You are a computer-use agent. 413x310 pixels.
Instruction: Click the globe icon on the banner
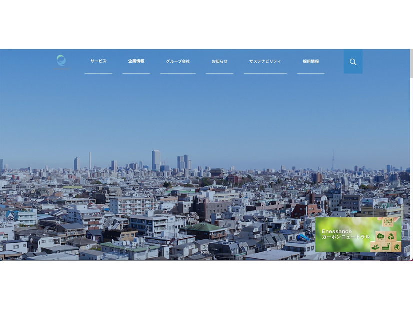coord(396,247)
